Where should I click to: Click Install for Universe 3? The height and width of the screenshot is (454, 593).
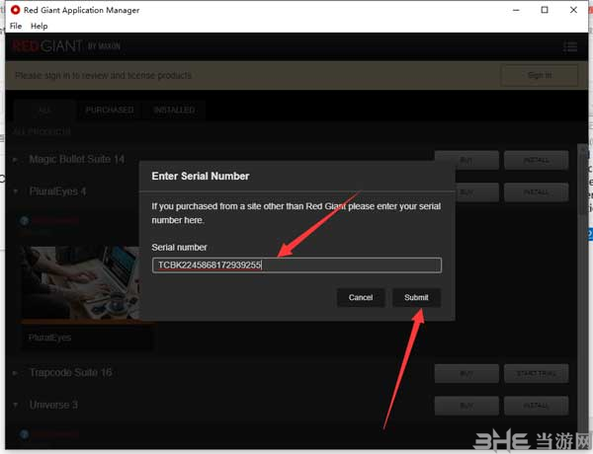coord(537,406)
